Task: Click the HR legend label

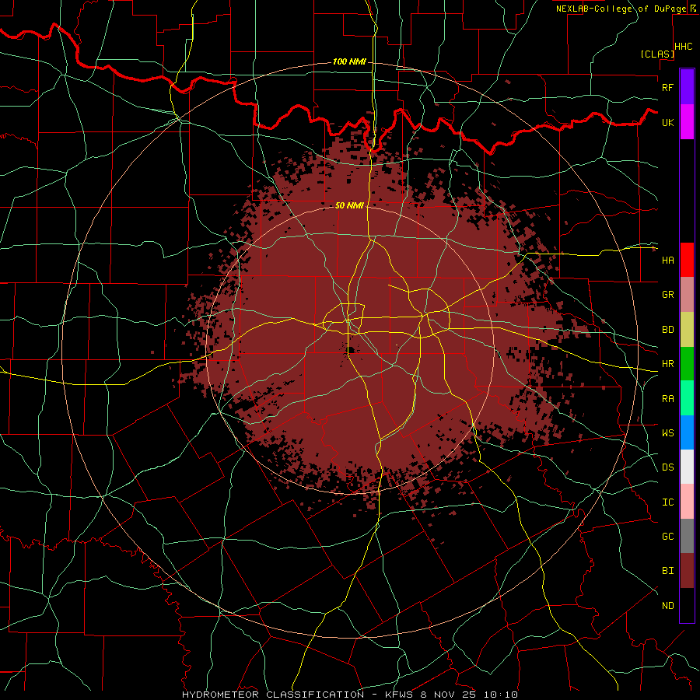Action: pyautogui.click(x=667, y=364)
